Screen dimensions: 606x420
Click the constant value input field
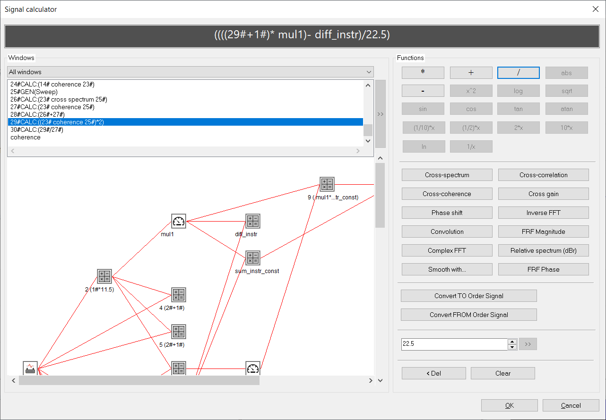[x=454, y=344]
